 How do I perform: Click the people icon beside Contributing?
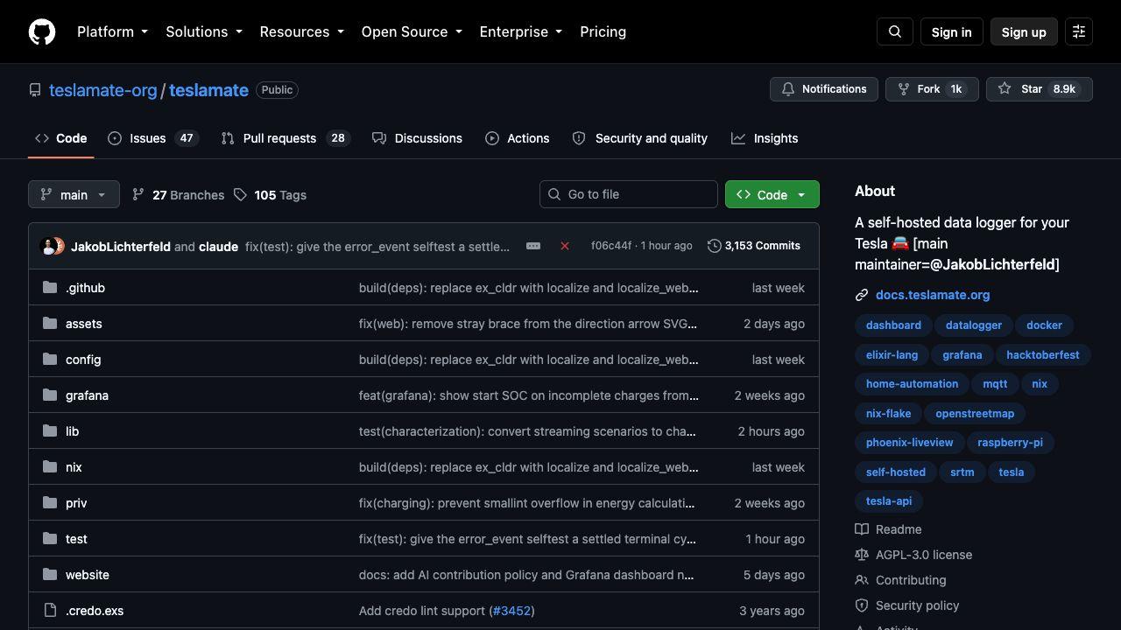tap(862, 580)
